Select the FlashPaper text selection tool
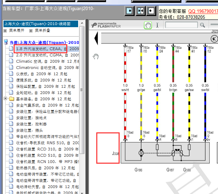The width and height of the screenshot is (218, 194). point(157,25)
